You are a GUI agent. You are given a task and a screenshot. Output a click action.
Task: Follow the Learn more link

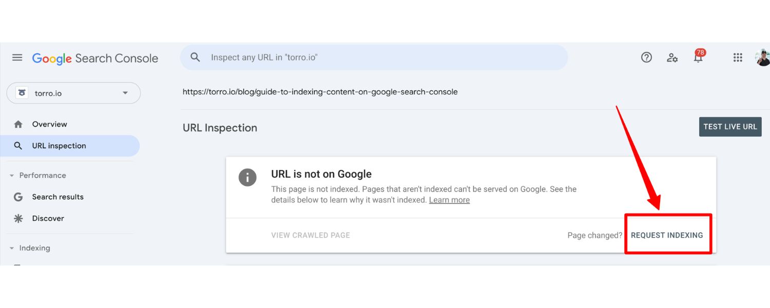pyautogui.click(x=449, y=200)
